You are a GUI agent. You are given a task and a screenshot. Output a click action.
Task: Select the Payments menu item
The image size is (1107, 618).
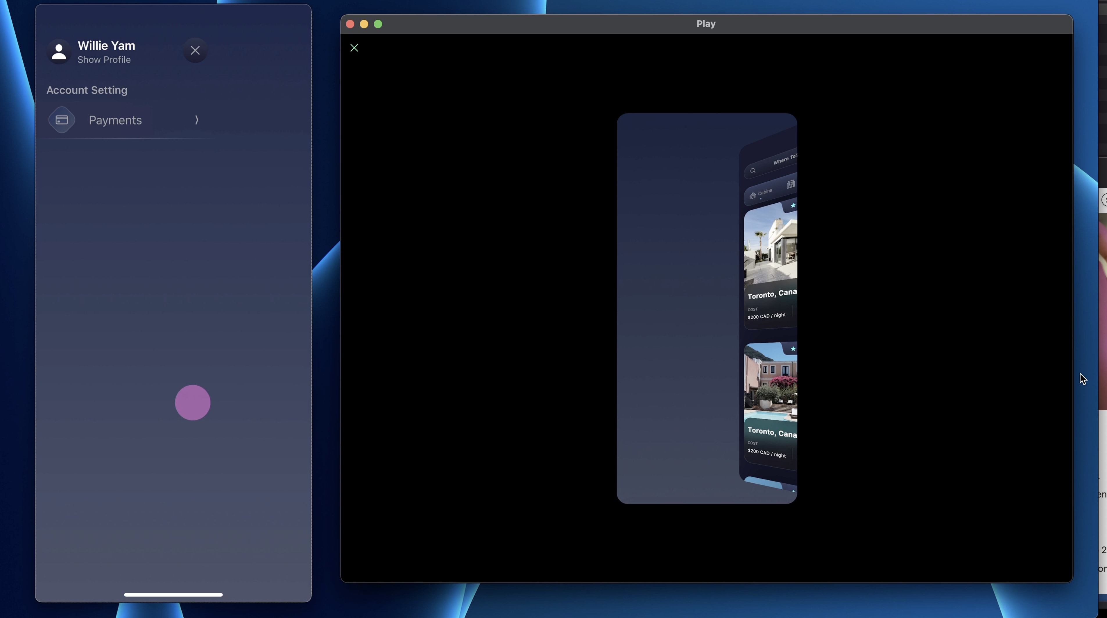(115, 120)
